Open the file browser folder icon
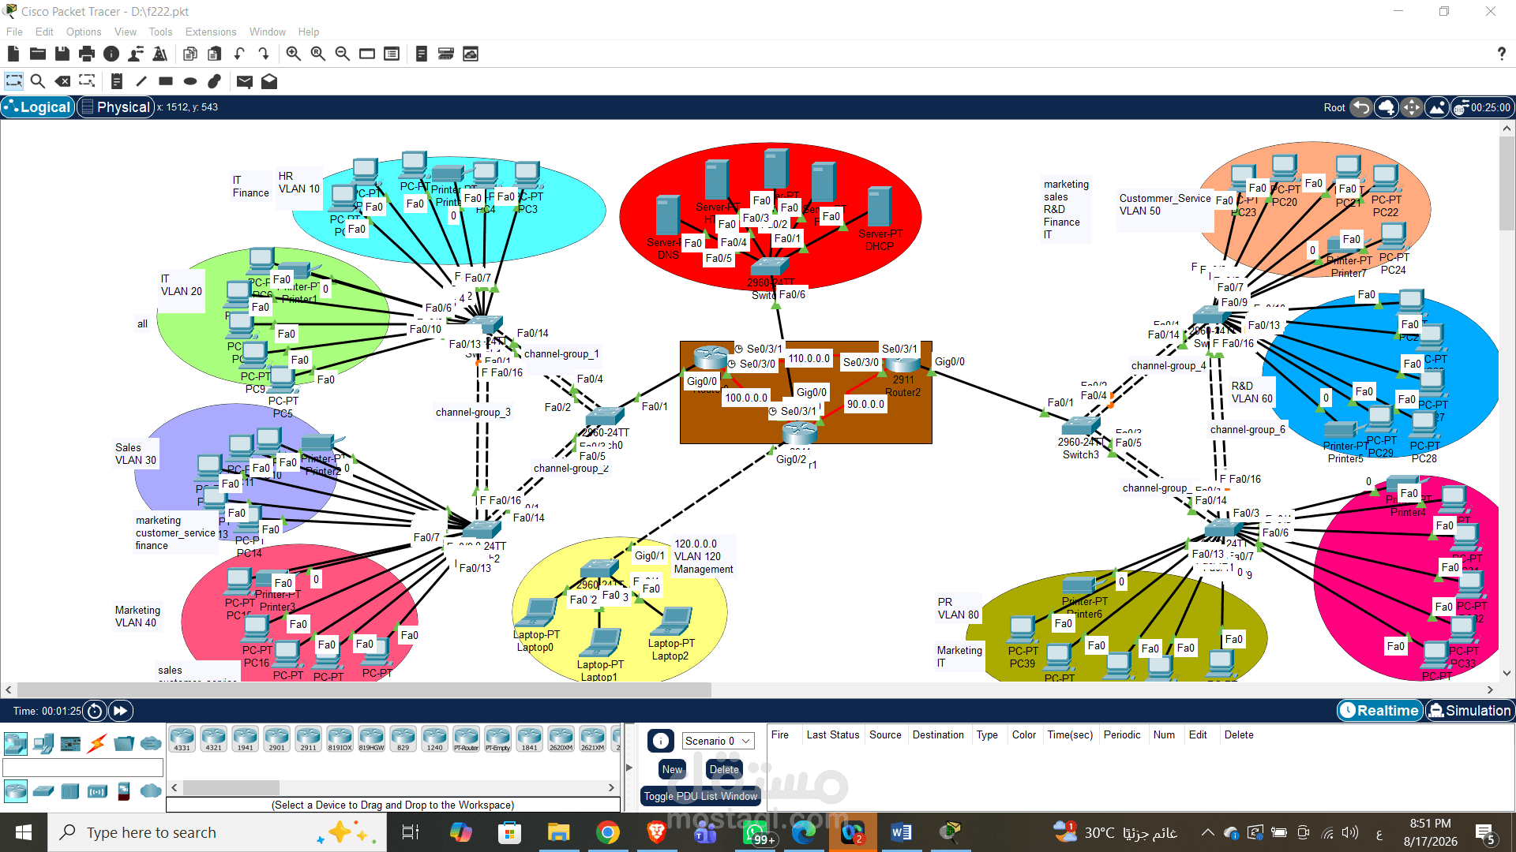Image resolution: width=1516 pixels, height=852 pixels. coord(38,54)
